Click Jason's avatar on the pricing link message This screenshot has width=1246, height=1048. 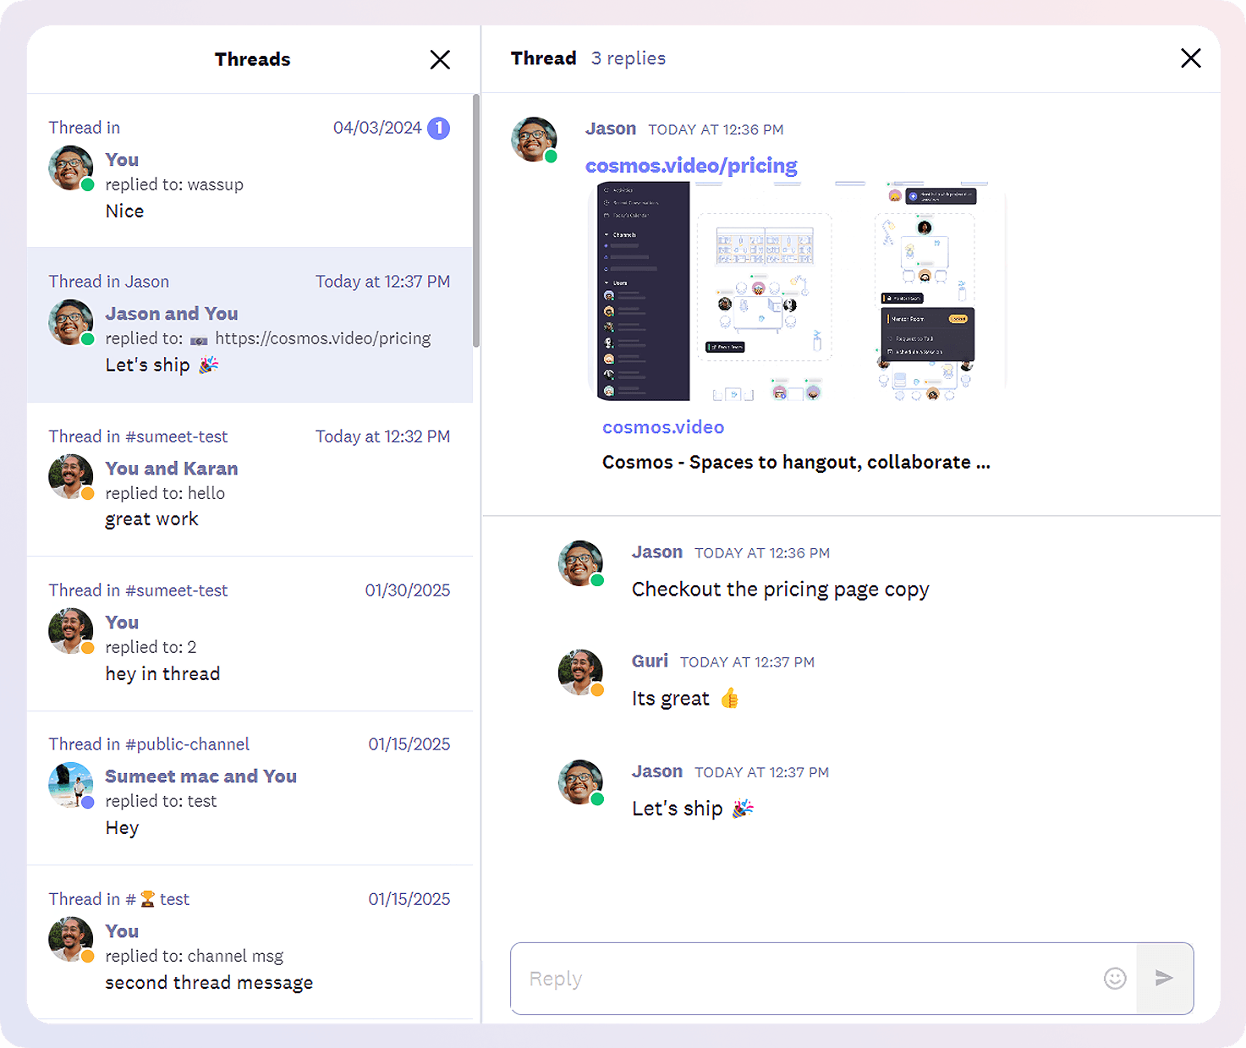tap(535, 140)
